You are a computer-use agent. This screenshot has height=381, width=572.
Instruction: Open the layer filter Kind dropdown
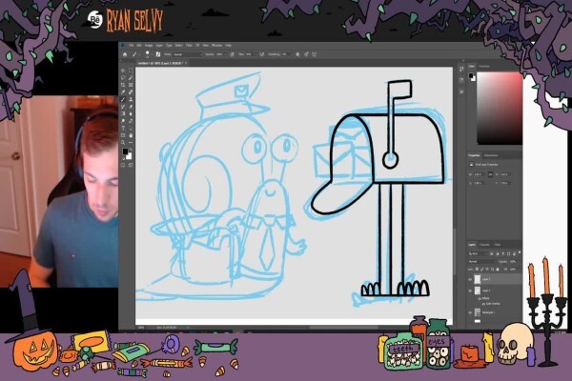tap(478, 253)
